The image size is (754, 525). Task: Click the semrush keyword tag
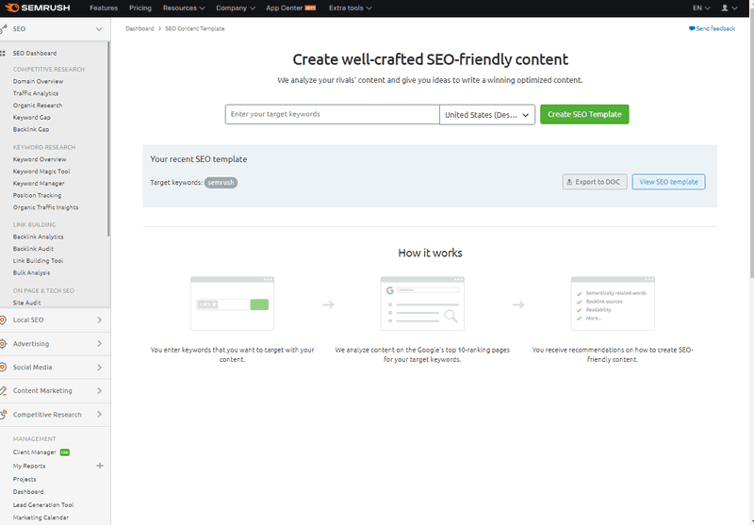pyautogui.click(x=221, y=183)
